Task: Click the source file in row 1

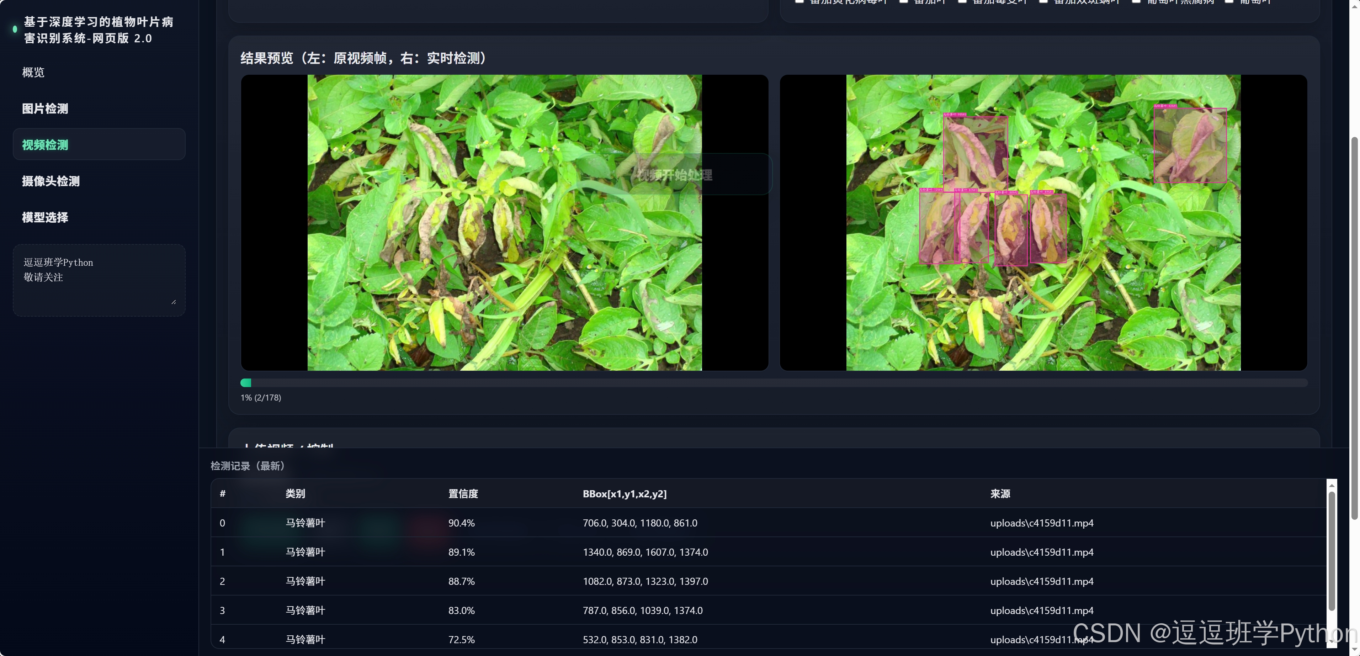Action: click(1042, 552)
